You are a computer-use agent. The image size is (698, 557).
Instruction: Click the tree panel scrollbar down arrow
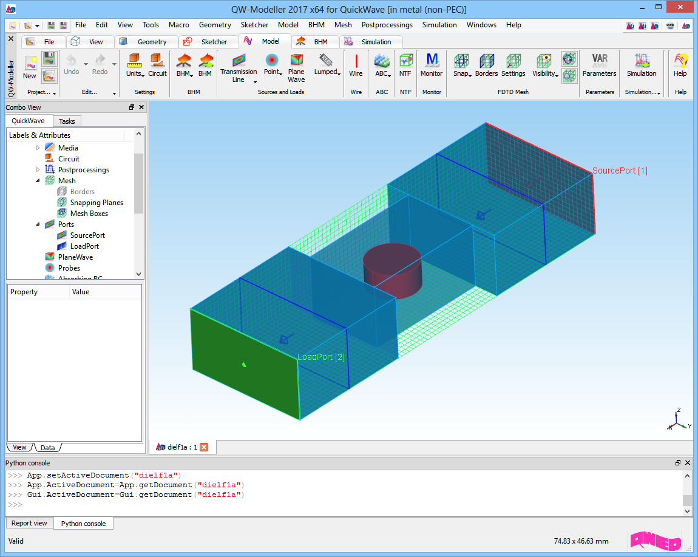pyautogui.click(x=138, y=274)
